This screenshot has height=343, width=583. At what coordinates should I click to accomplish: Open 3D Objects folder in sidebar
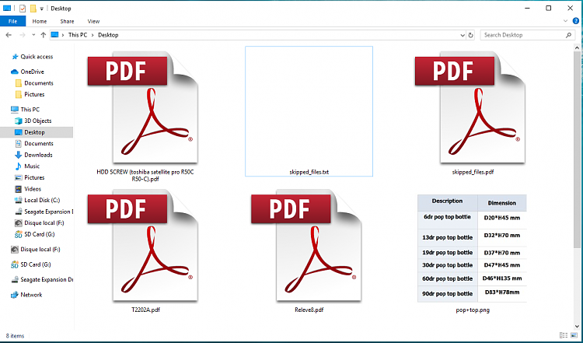tap(37, 121)
